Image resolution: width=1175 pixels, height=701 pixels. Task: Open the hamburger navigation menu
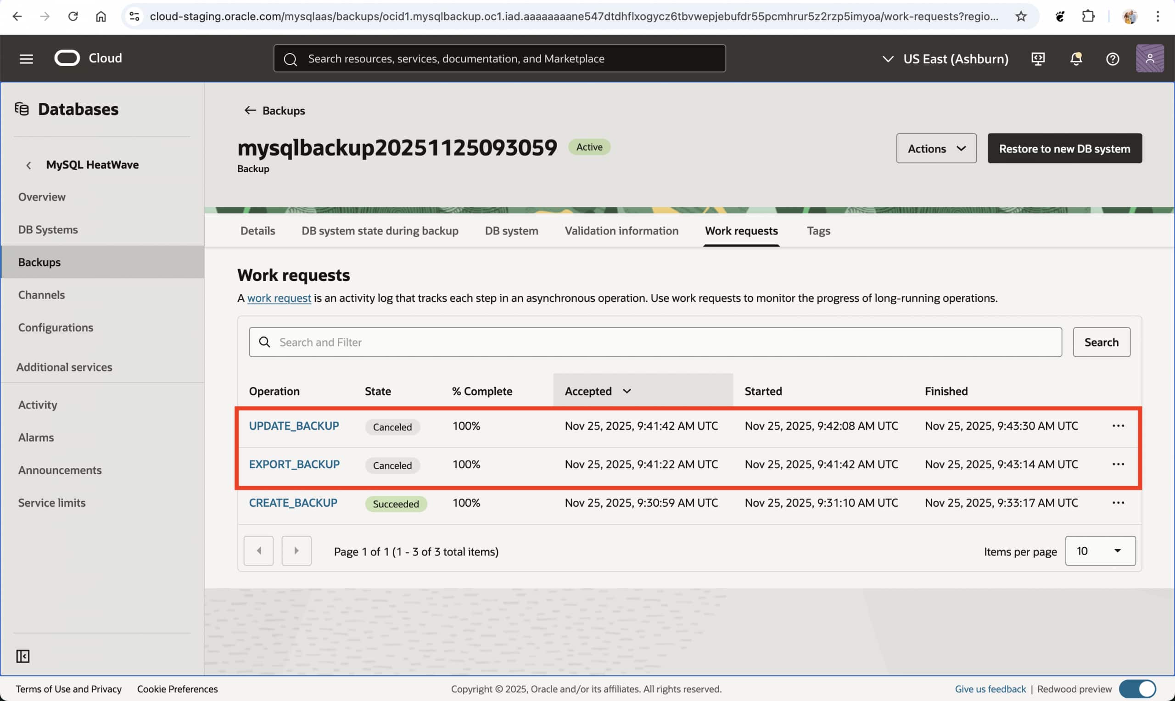coord(26,59)
